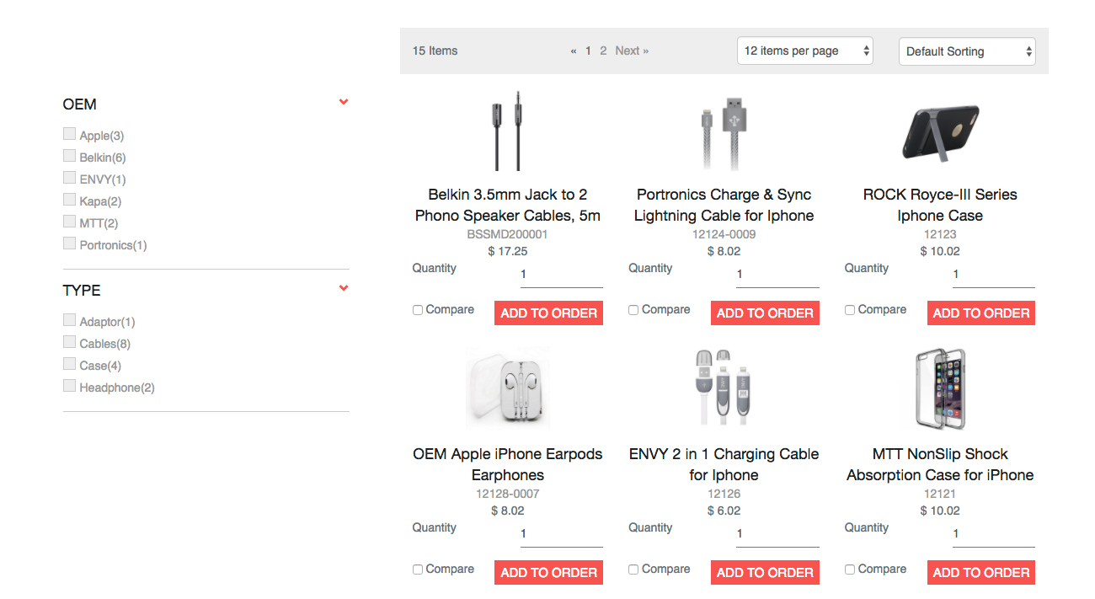Screen dimensions: 1095x599
Task: Check the Apple OEM filter checkbox
Action: coord(69,134)
